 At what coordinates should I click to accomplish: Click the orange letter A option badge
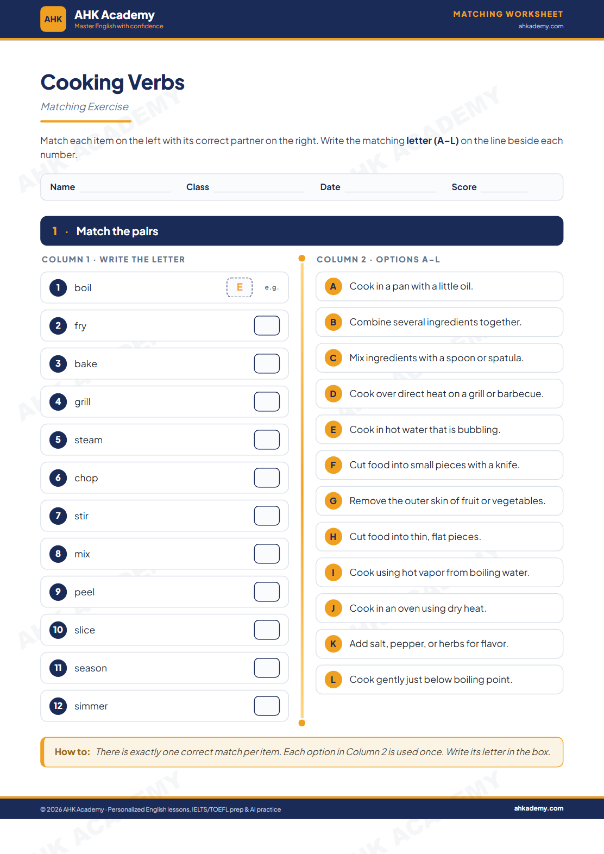[333, 286]
